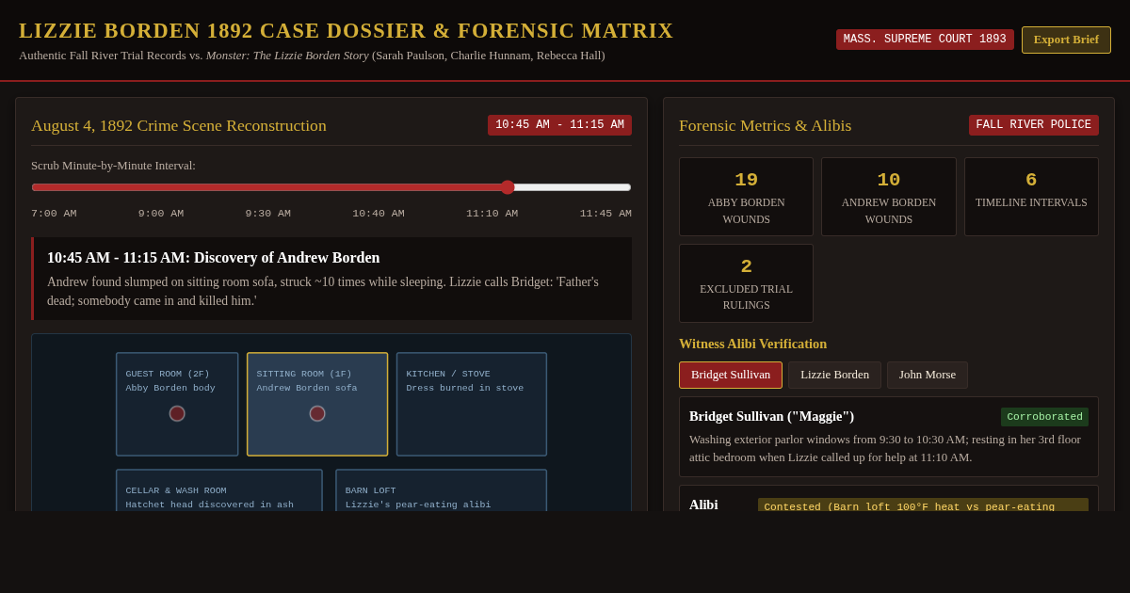1130x593 pixels.
Task: Switch to the Lizzie Borden alibi tab
Action: coord(834,375)
